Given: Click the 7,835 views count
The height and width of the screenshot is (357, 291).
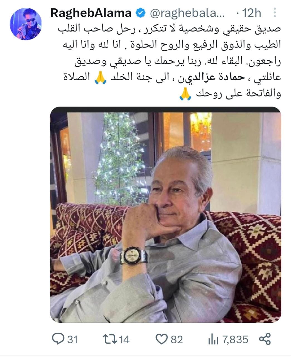Looking at the screenshot, I should [x=235, y=339].
